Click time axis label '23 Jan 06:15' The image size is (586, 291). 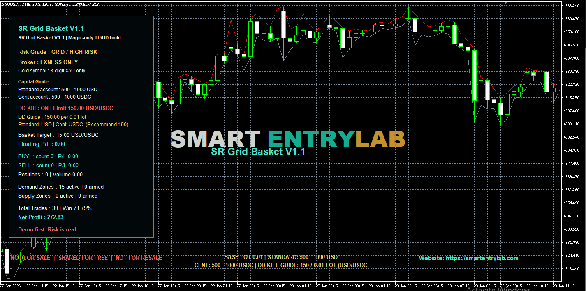point(432,286)
